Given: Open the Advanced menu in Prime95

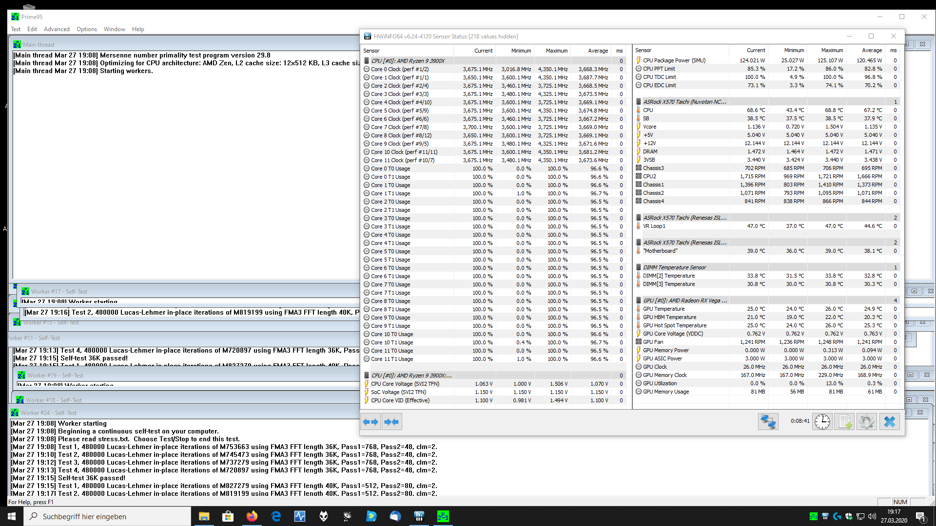Looking at the screenshot, I should click(57, 29).
